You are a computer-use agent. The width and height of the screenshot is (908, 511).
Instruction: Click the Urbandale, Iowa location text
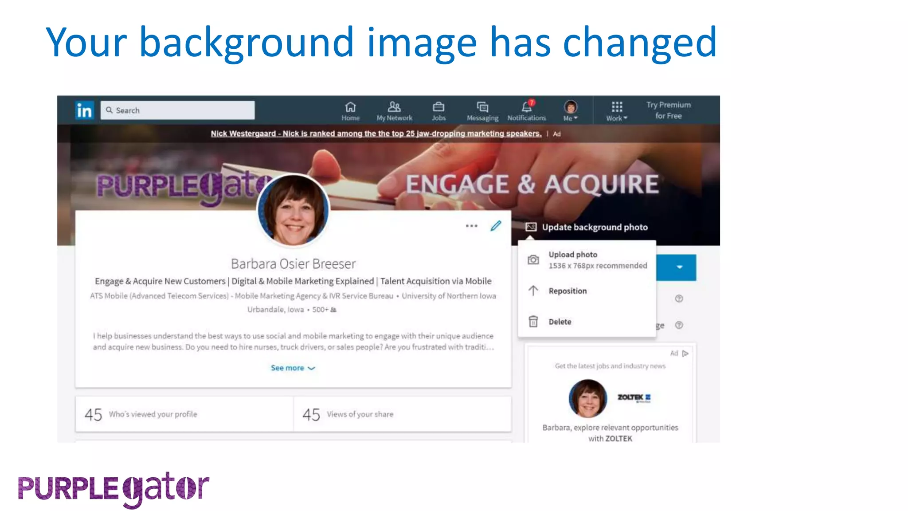275,310
